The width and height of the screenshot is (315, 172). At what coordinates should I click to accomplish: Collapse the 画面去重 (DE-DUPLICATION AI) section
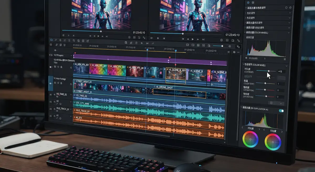pos(242,107)
